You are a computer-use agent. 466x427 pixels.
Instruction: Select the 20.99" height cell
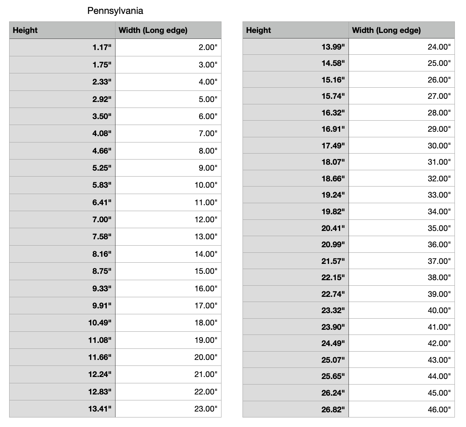333,244
